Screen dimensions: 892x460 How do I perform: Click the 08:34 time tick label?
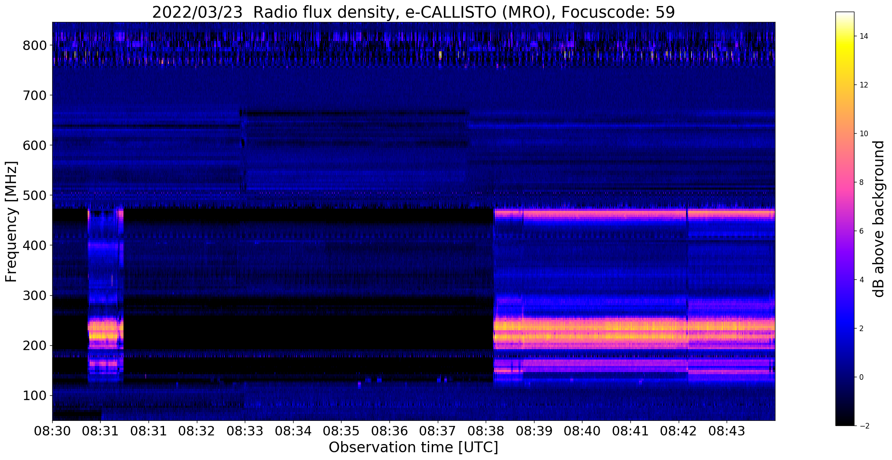[x=293, y=431]
